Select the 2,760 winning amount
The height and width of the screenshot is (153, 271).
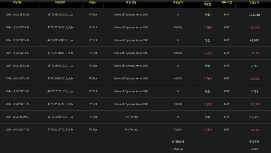click(x=254, y=66)
